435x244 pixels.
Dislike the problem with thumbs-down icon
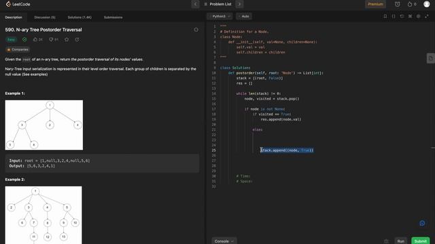pyautogui.click(x=51, y=39)
